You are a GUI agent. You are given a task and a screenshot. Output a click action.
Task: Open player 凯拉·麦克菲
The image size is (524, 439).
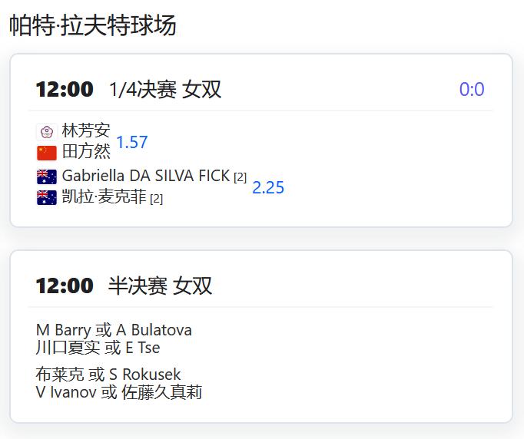[104, 196]
